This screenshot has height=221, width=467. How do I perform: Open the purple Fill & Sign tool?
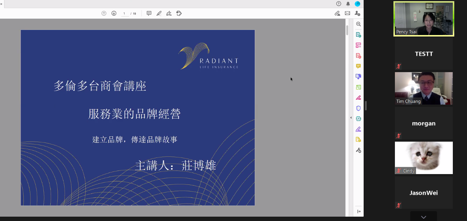point(358,129)
